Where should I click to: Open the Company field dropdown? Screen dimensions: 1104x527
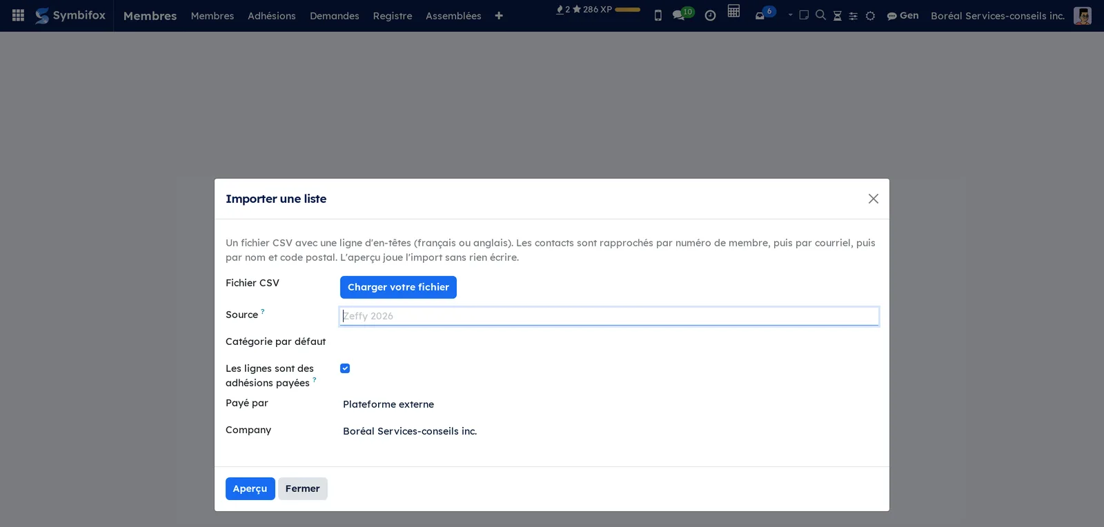pyautogui.click(x=609, y=431)
